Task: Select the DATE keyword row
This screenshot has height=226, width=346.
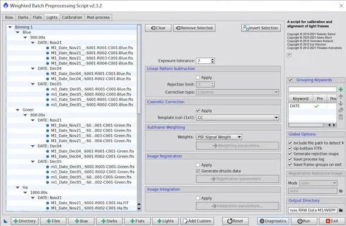Action: 312,106
